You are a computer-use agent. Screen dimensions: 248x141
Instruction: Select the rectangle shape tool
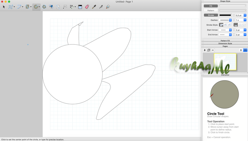point(27,7)
